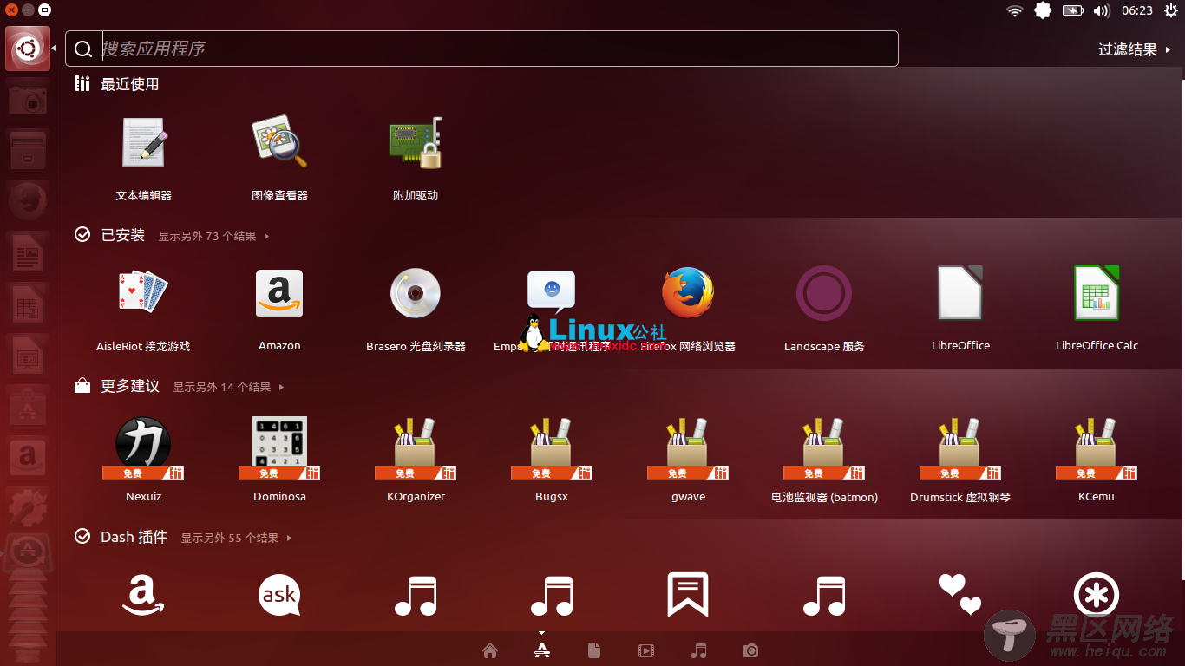Select the bookmark ribbon Dash plugin
Screen dimensions: 1185x666
688,595
